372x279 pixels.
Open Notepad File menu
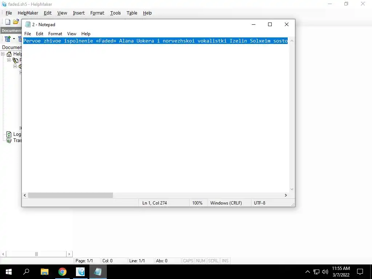[28, 34]
